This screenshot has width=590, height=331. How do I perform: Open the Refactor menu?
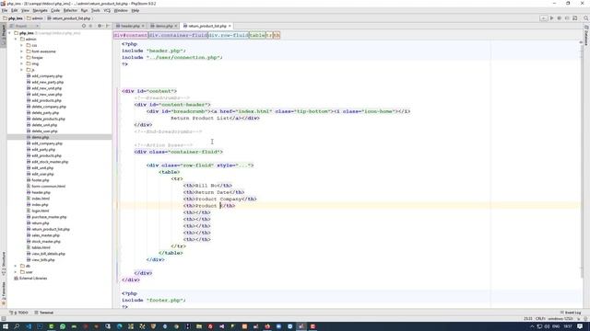[x=70, y=10]
